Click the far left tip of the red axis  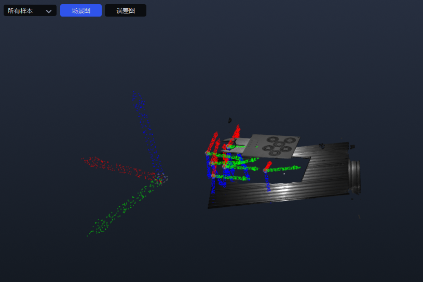83,159
